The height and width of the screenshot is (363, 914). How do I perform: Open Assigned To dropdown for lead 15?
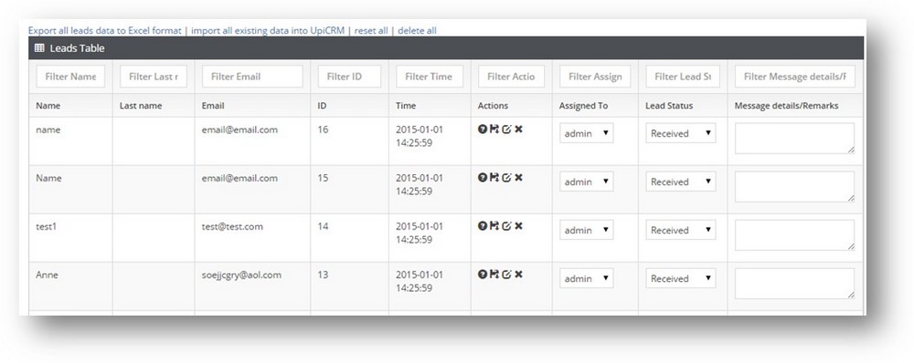click(587, 181)
